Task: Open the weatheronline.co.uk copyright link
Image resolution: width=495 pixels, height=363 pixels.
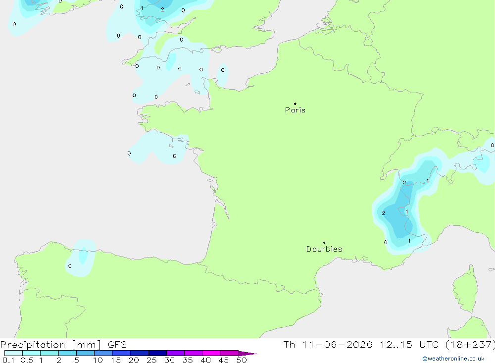Action: point(453,359)
